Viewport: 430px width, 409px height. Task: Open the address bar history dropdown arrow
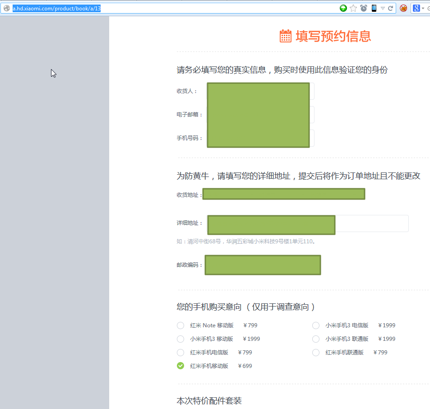coord(383,9)
